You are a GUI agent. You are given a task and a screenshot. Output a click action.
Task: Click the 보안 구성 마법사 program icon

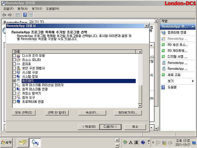(x=19, y=68)
